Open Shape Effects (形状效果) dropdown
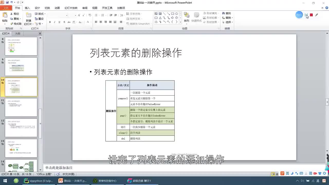This screenshot has height=185, width=329. pos(211,22)
